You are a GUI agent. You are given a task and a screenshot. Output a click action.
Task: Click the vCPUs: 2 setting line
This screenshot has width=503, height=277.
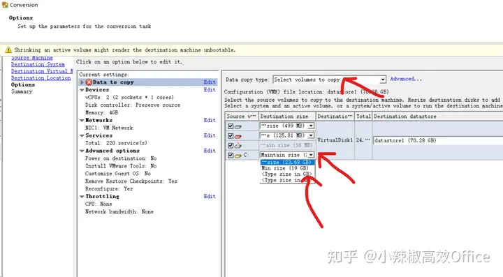129,98
